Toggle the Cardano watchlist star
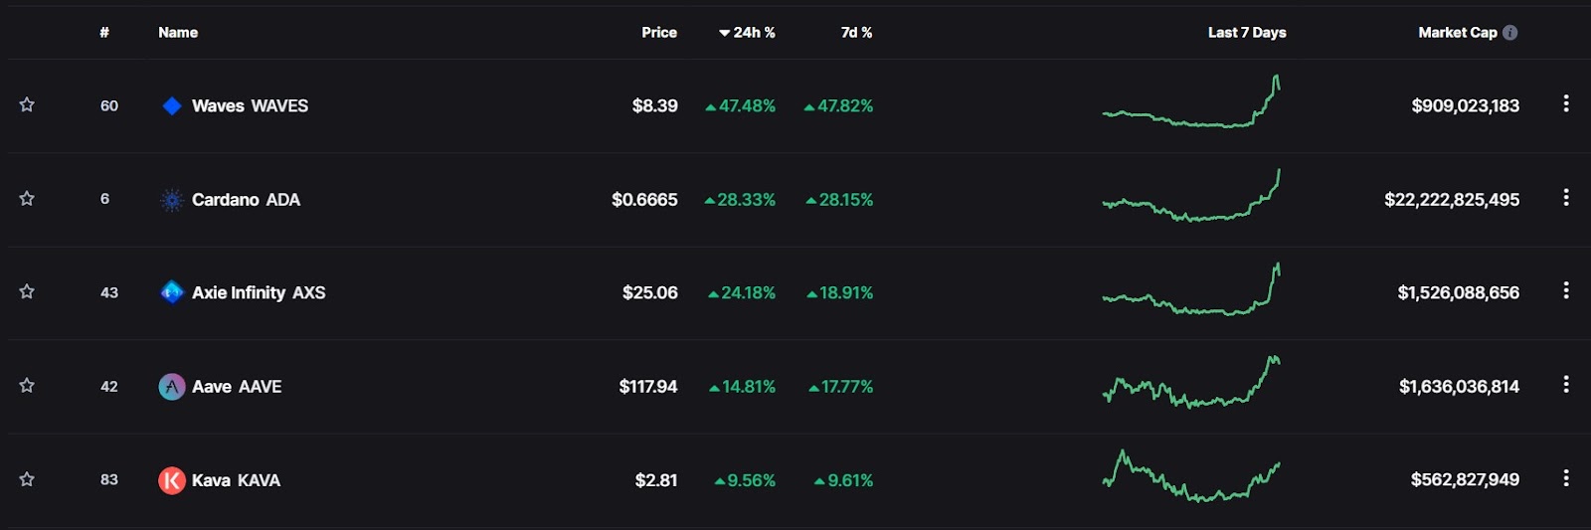Image resolution: width=1591 pixels, height=530 pixels. pos(27,199)
